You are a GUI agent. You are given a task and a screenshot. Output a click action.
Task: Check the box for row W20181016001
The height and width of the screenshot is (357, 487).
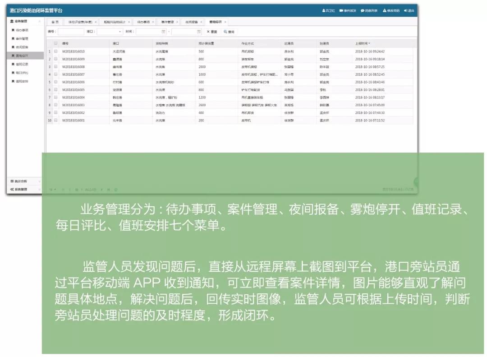click(56, 121)
